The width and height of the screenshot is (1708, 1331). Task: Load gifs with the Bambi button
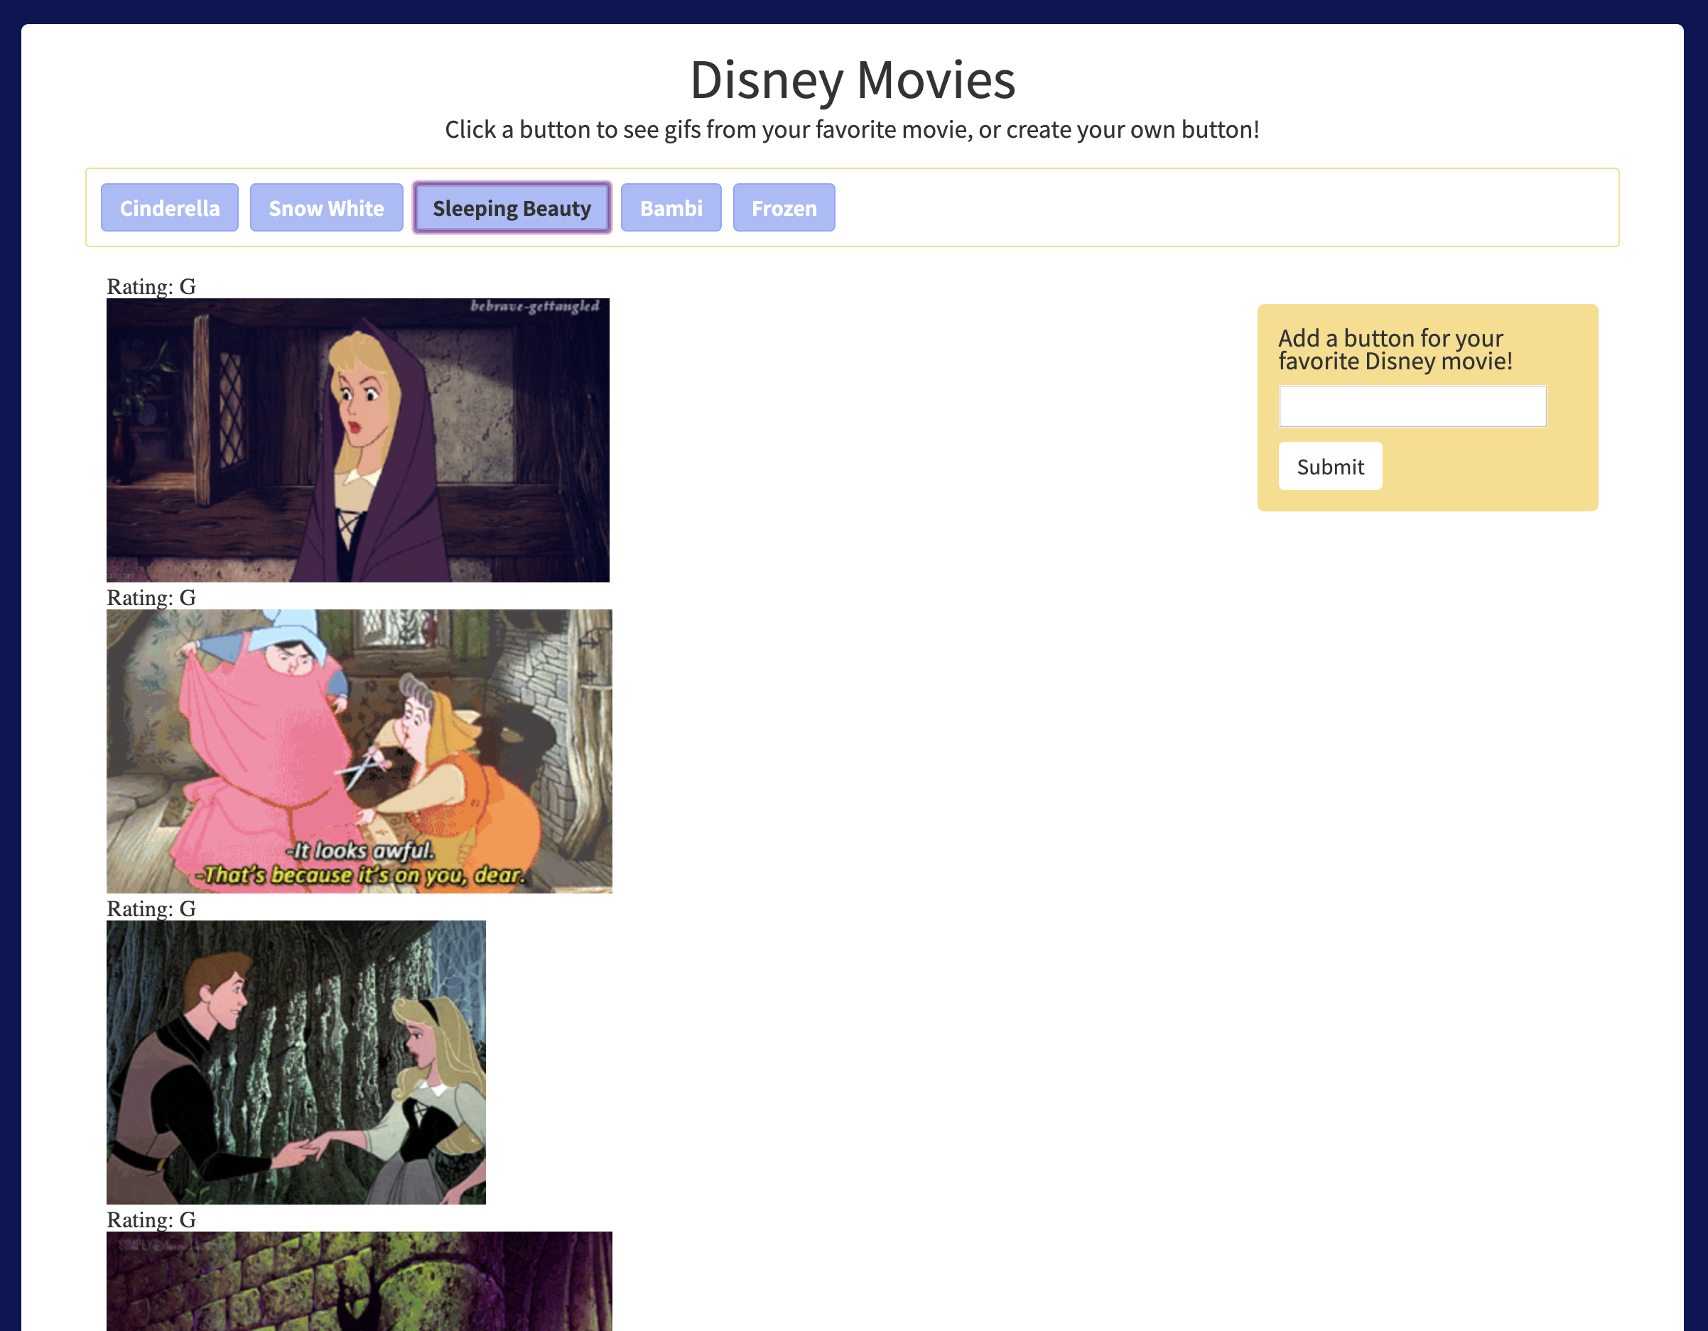670,208
